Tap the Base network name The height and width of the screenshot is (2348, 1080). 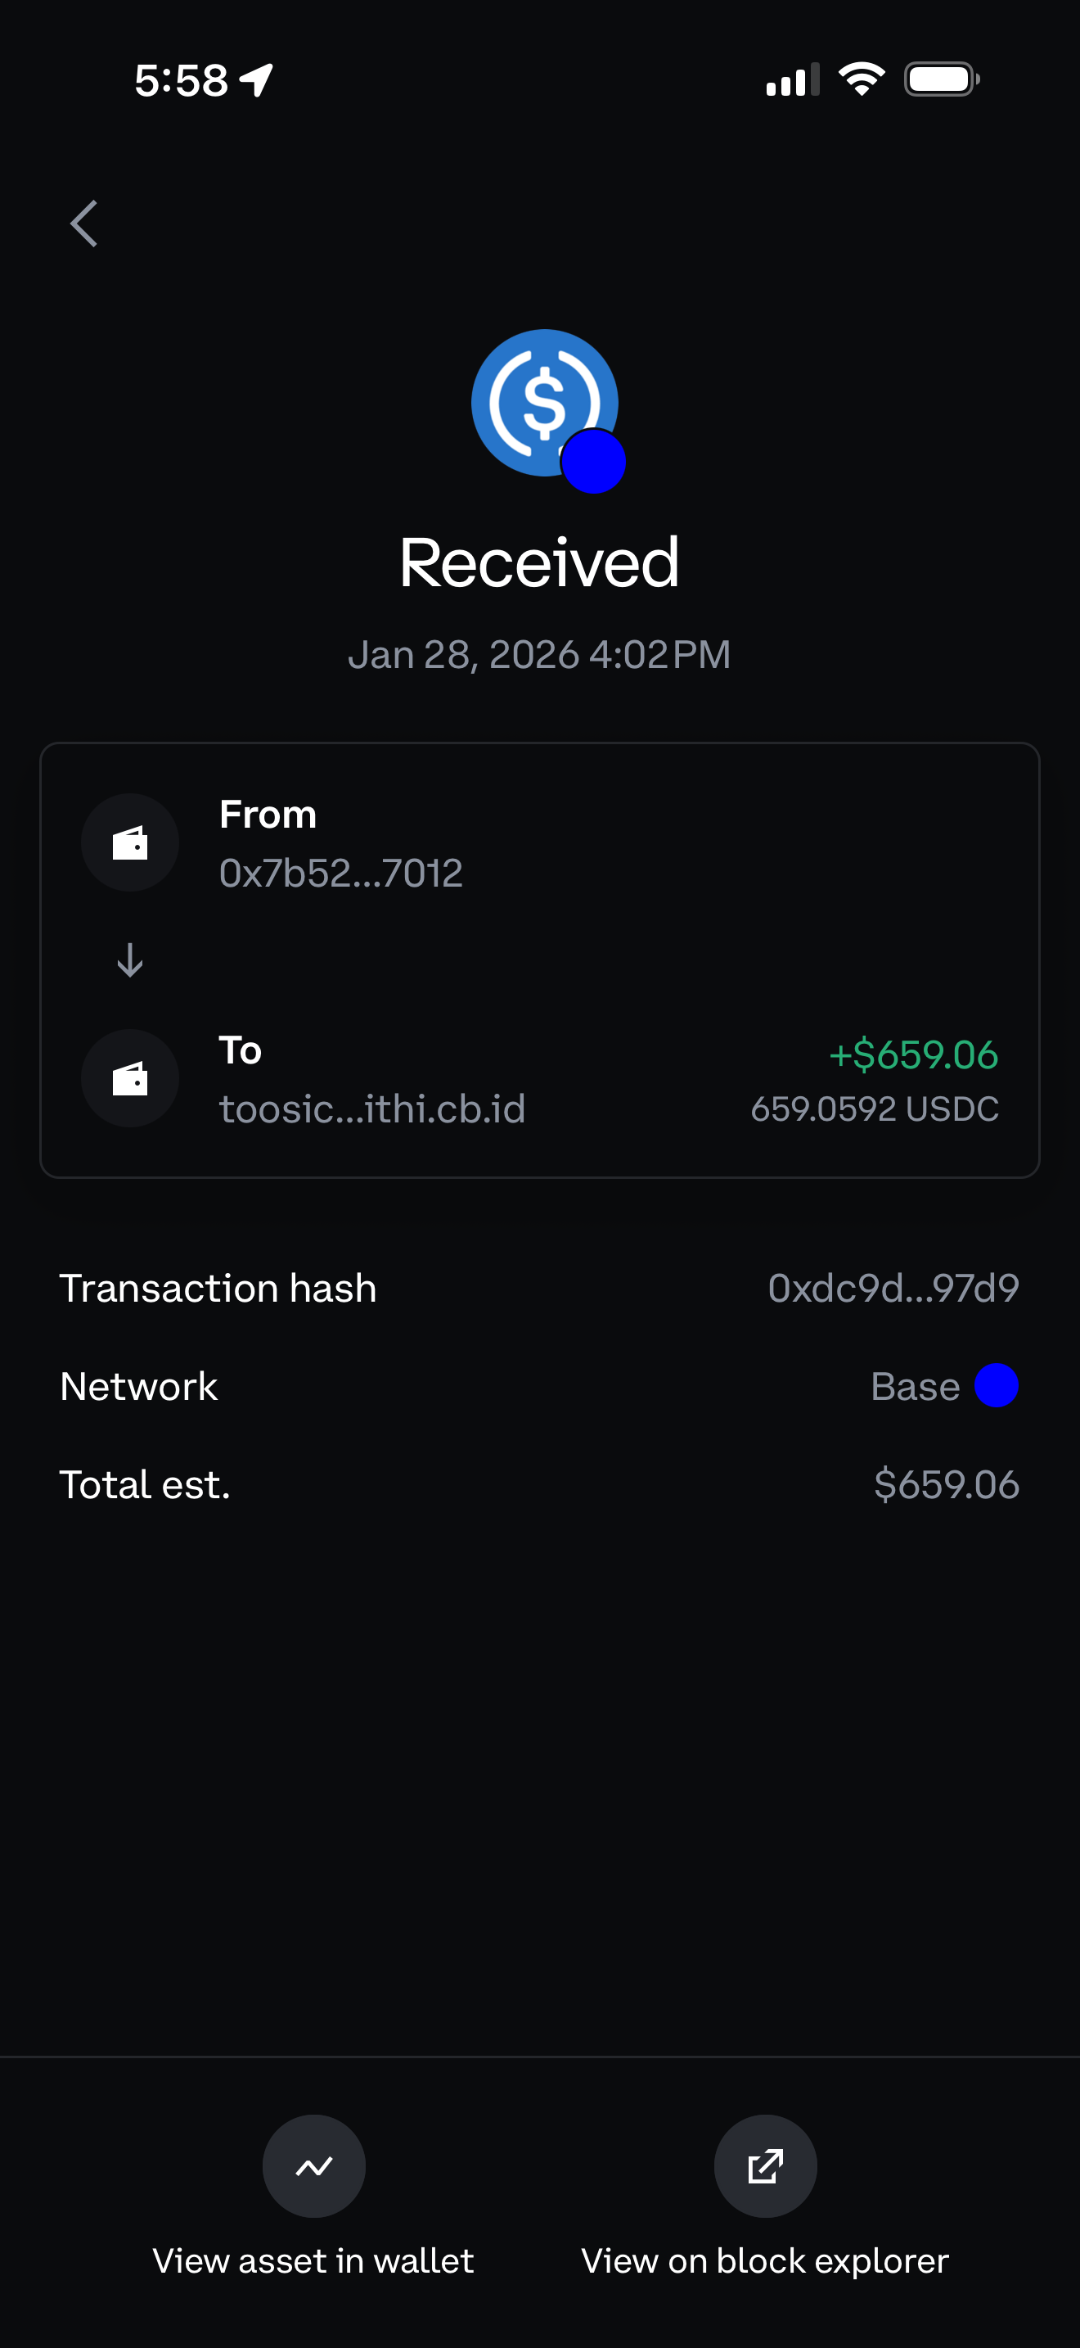click(x=914, y=1386)
